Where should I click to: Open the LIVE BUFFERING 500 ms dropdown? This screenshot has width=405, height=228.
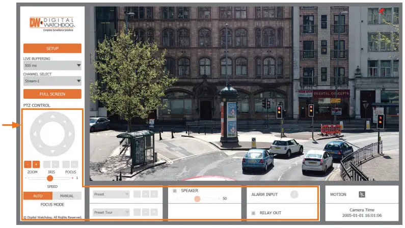click(x=52, y=66)
